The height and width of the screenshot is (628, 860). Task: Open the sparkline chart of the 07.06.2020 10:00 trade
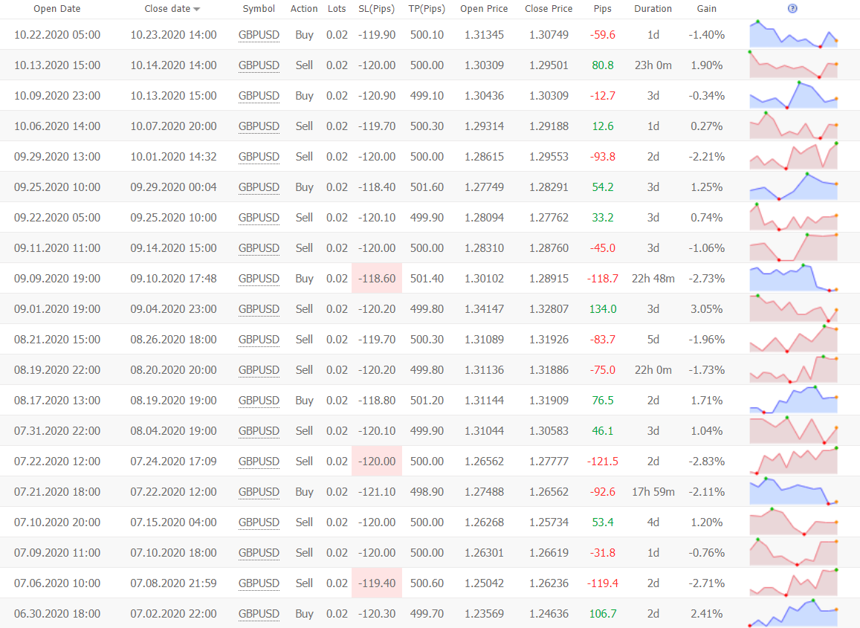coord(793,583)
